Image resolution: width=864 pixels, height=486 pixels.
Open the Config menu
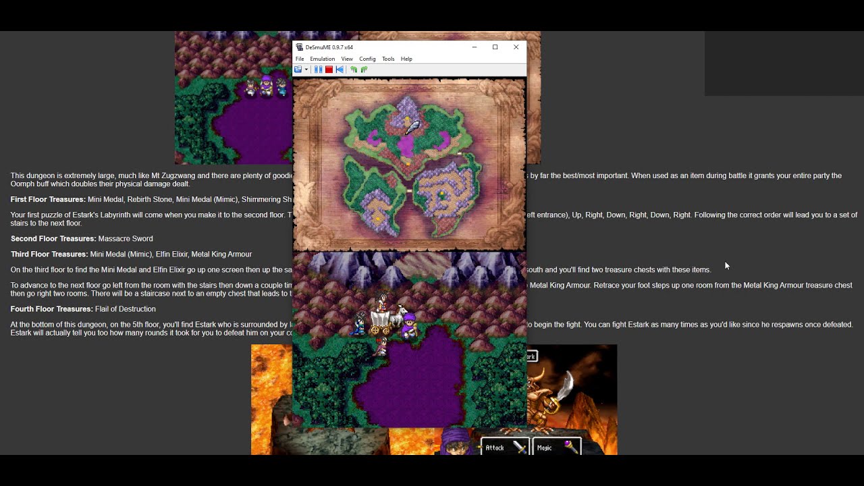pyautogui.click(x=367, y=59)
